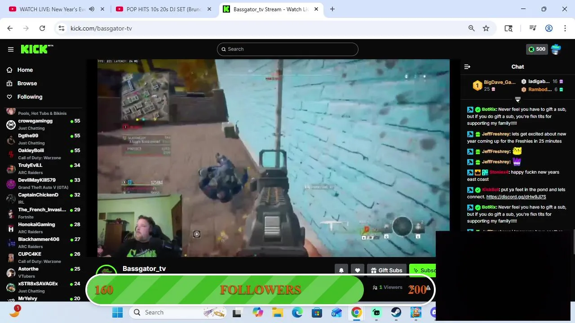The height and width of the screenshot is (323, 575).
Task: Click KickBot username in chat
Action: pos(491,190)
